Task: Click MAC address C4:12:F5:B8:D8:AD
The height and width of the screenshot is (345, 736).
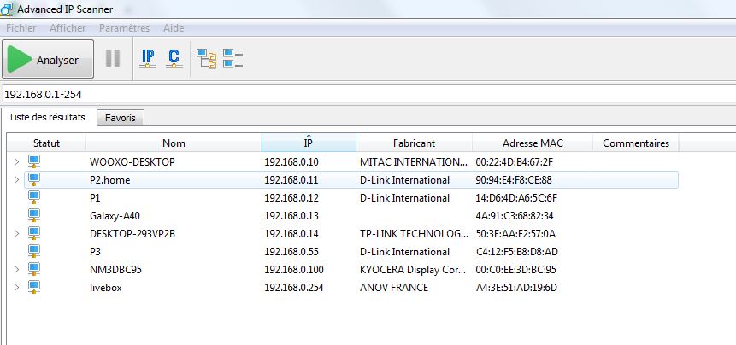Action: coord(516,252)
